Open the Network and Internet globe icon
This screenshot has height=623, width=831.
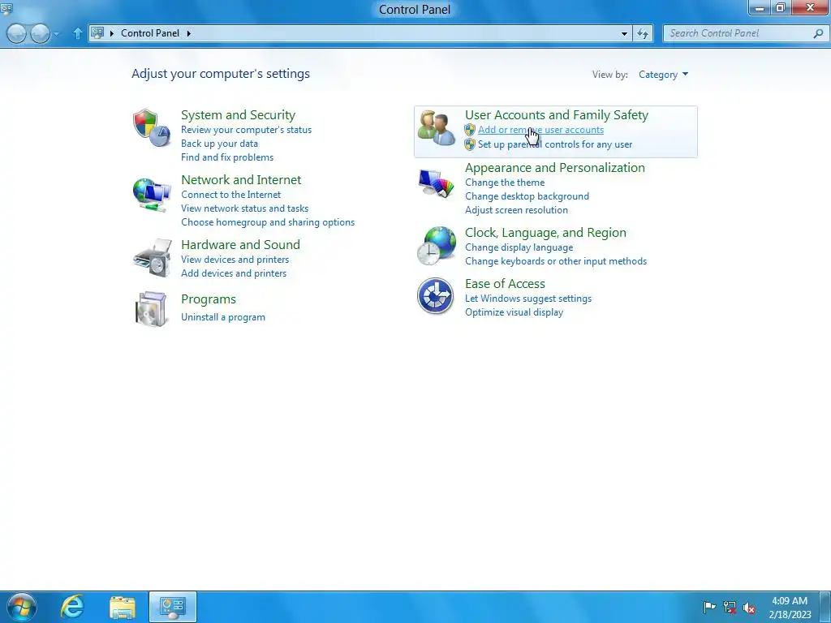click(x=152, y=195)
